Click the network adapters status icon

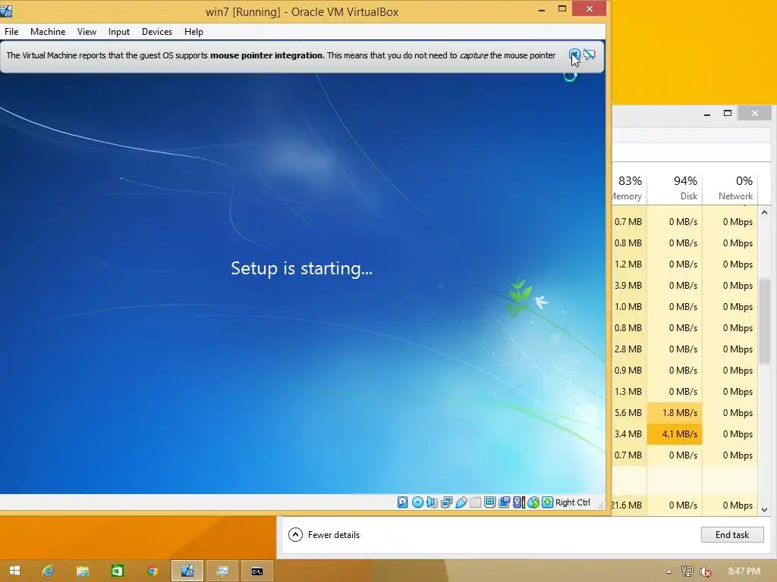pyautogui.click(x=446, y=502)
